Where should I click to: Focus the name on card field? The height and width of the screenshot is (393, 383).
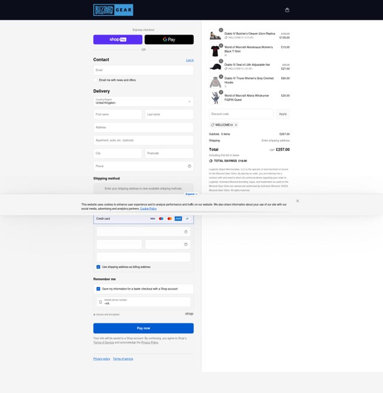coord(144,257)
